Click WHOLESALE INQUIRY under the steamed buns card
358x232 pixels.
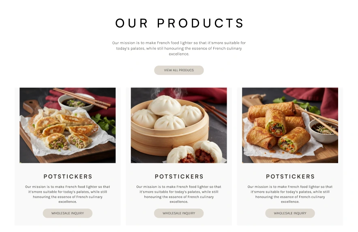[179, 213]
